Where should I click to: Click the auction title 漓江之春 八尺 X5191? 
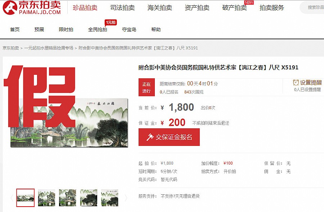[x=219, y=68]
